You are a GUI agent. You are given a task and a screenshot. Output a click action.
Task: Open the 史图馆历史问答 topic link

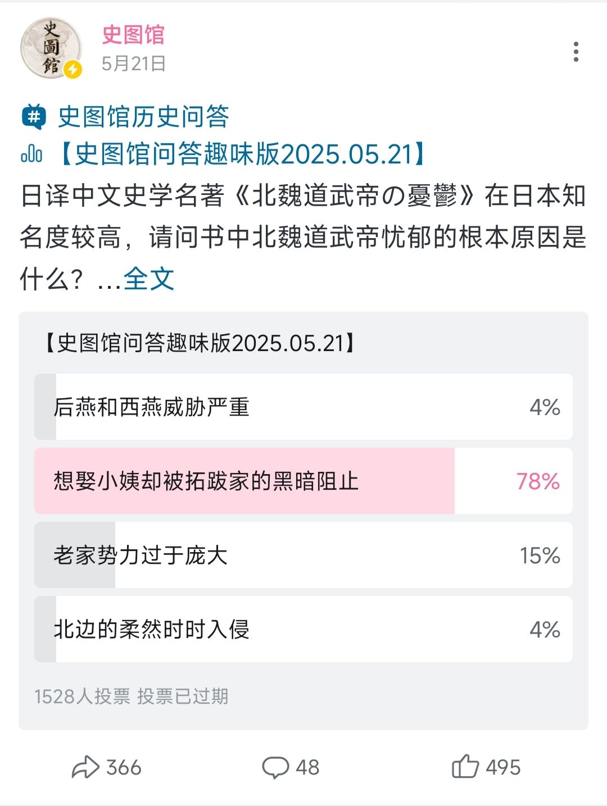[x=143, y=117]
